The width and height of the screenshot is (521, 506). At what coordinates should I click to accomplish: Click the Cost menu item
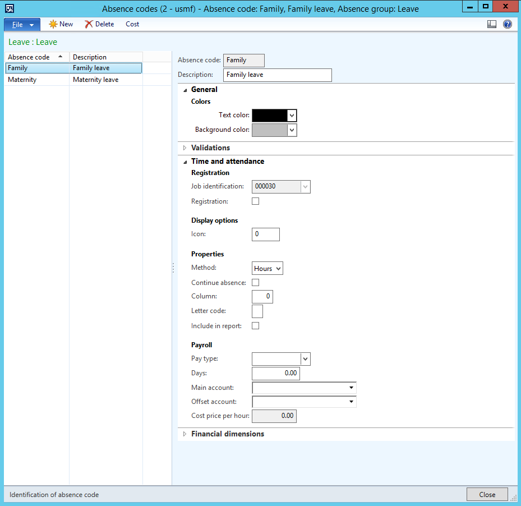[132, 24]
